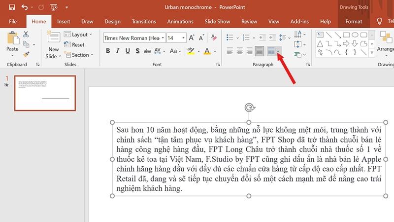Open Customize Quick Access Toolbar arrow

tap(66, 7)
